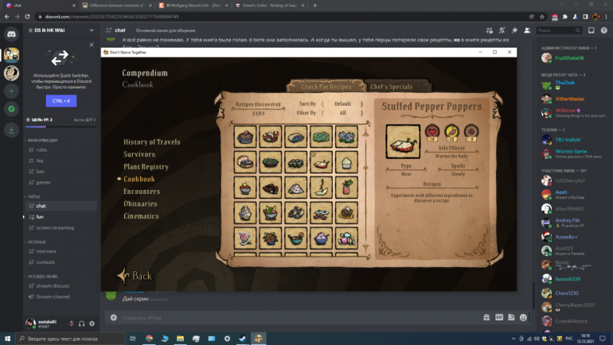613x345 pixels.
Task: Collapse the ПСЕВДО-ВОЙС channel category
Action: click(x=42, y=276)
